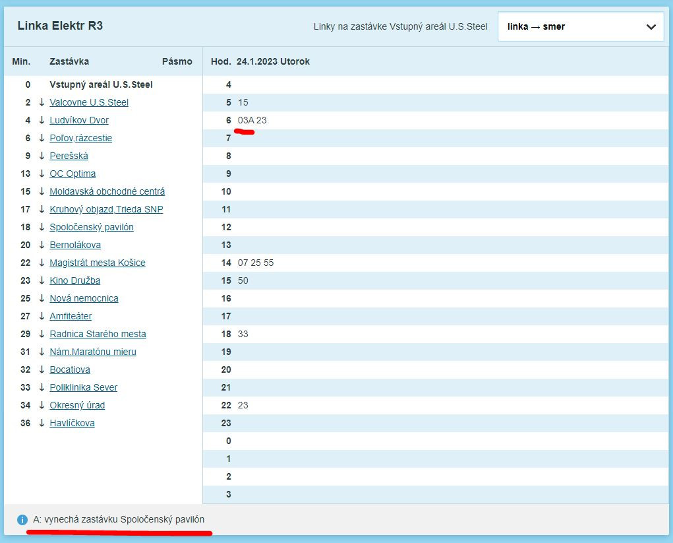Open Radnica Starého mesta link
The height and width of the screenshot is (543, 673).
point(98,334)
